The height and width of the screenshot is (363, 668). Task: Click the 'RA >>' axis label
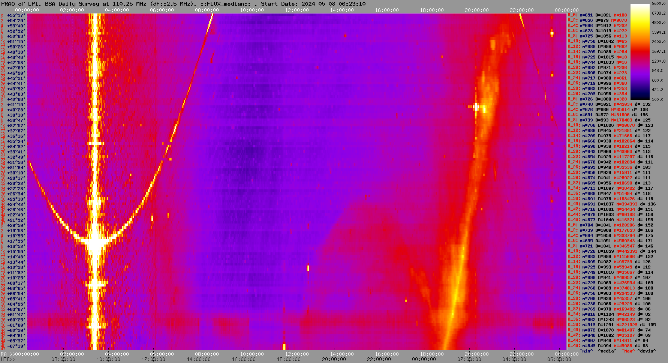tap(7, 354)
